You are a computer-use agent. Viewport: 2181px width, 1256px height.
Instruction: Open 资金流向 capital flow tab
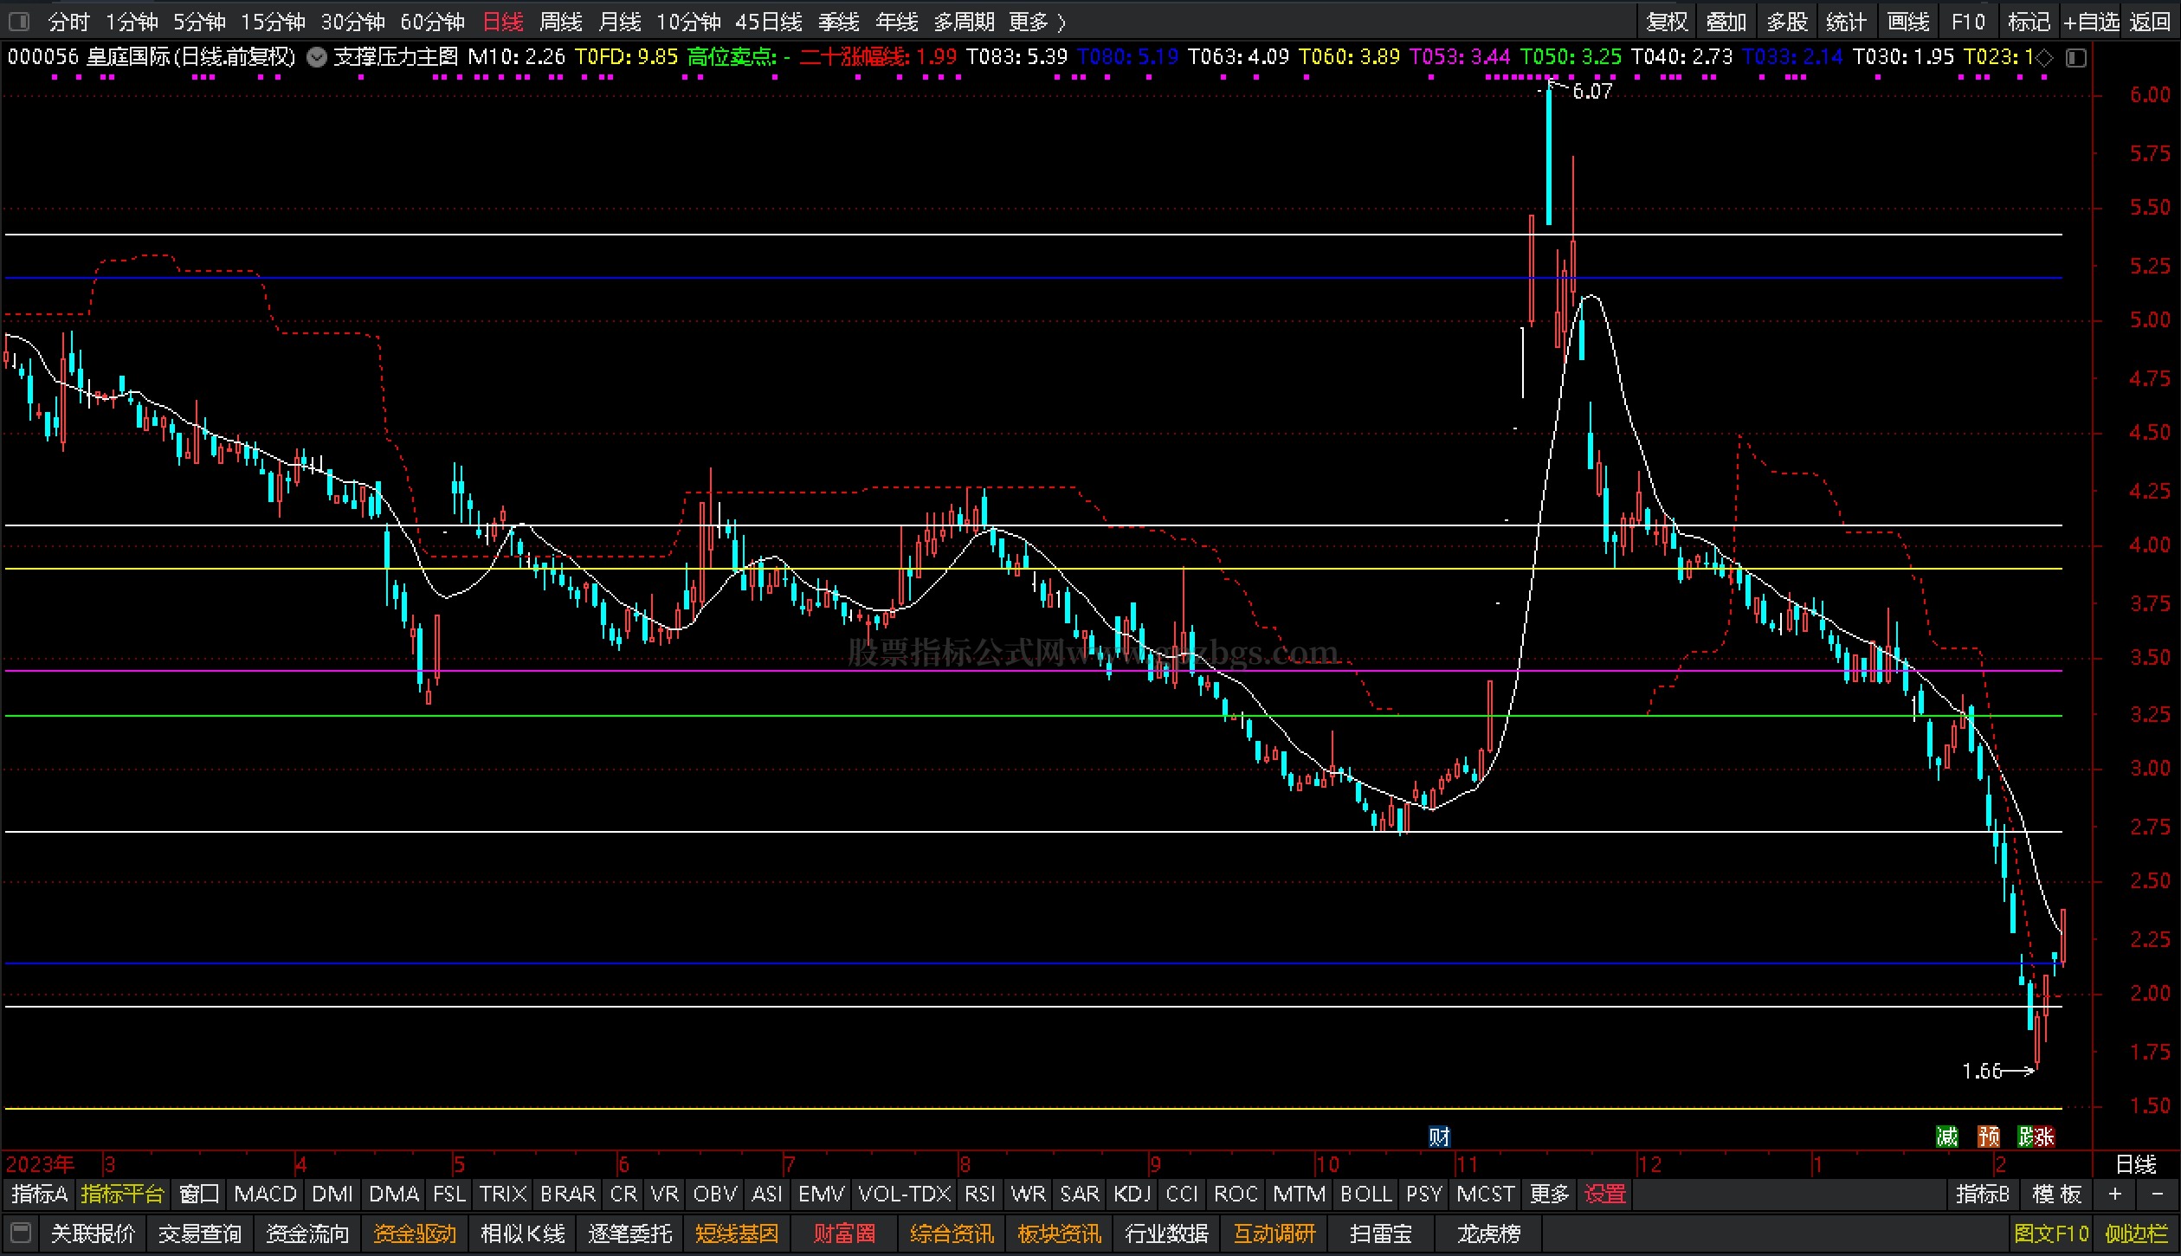pos(307,1233)
